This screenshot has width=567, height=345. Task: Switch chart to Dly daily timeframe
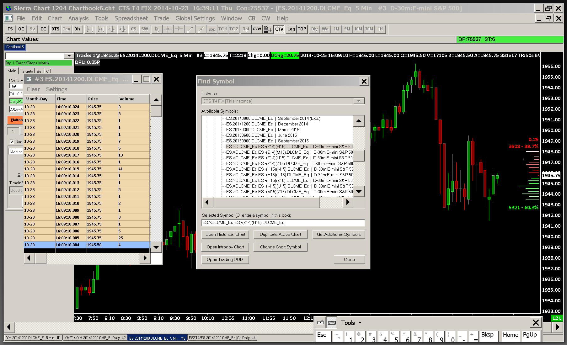coord(314,29)
